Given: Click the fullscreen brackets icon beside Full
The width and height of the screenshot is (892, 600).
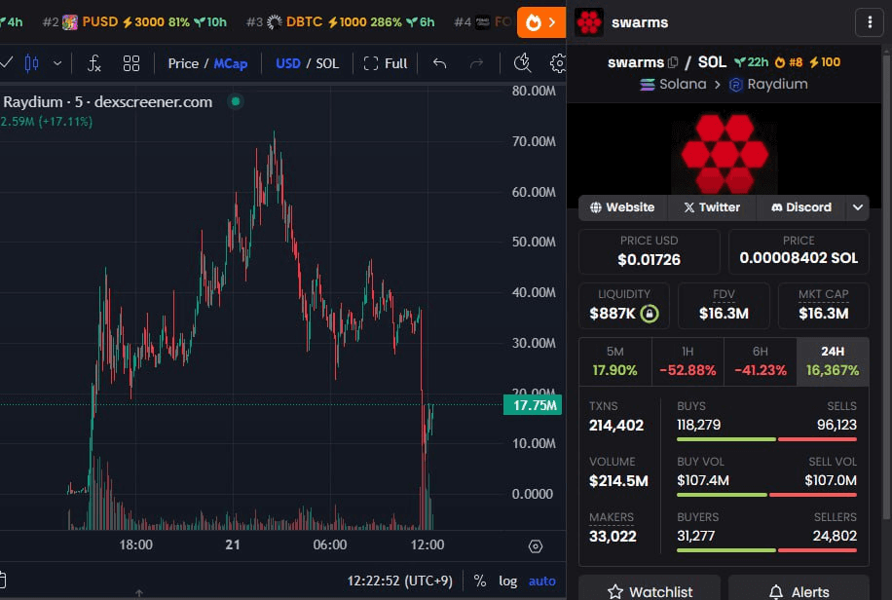Looking at the screenshot, I should click(x=371, y=63).
